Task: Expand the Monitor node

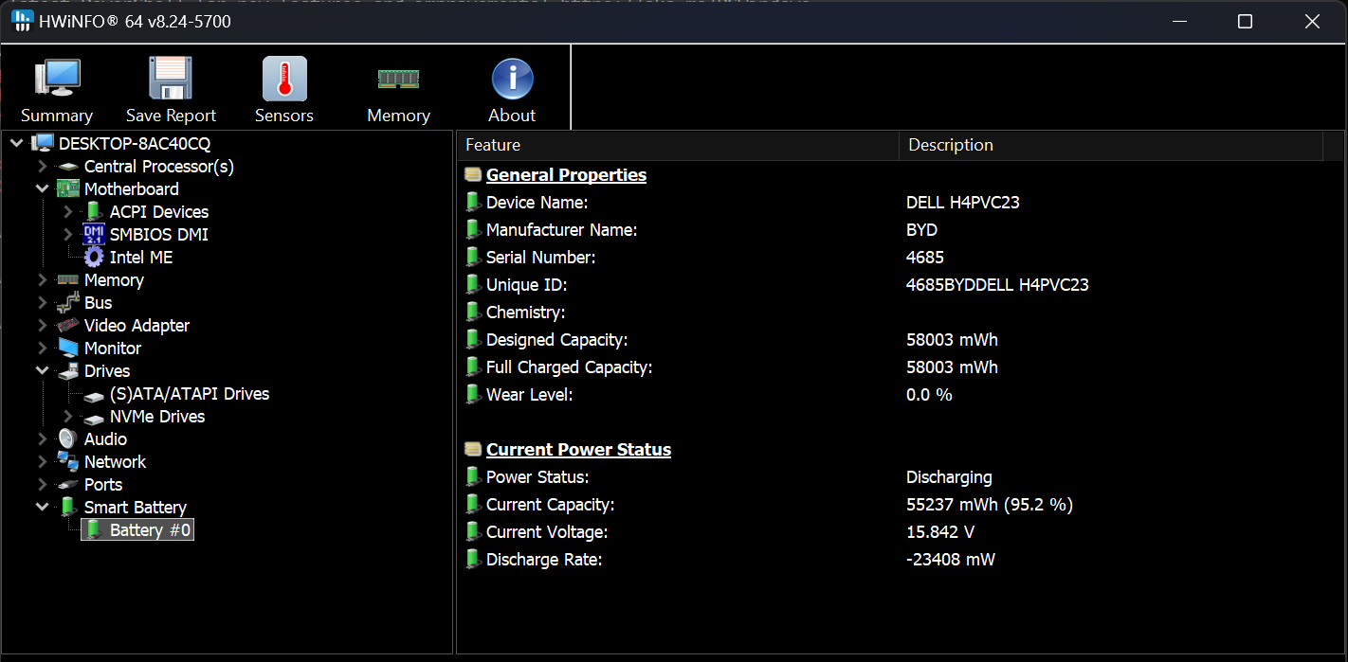Action: pyautogui.click(x=43, y=348)
